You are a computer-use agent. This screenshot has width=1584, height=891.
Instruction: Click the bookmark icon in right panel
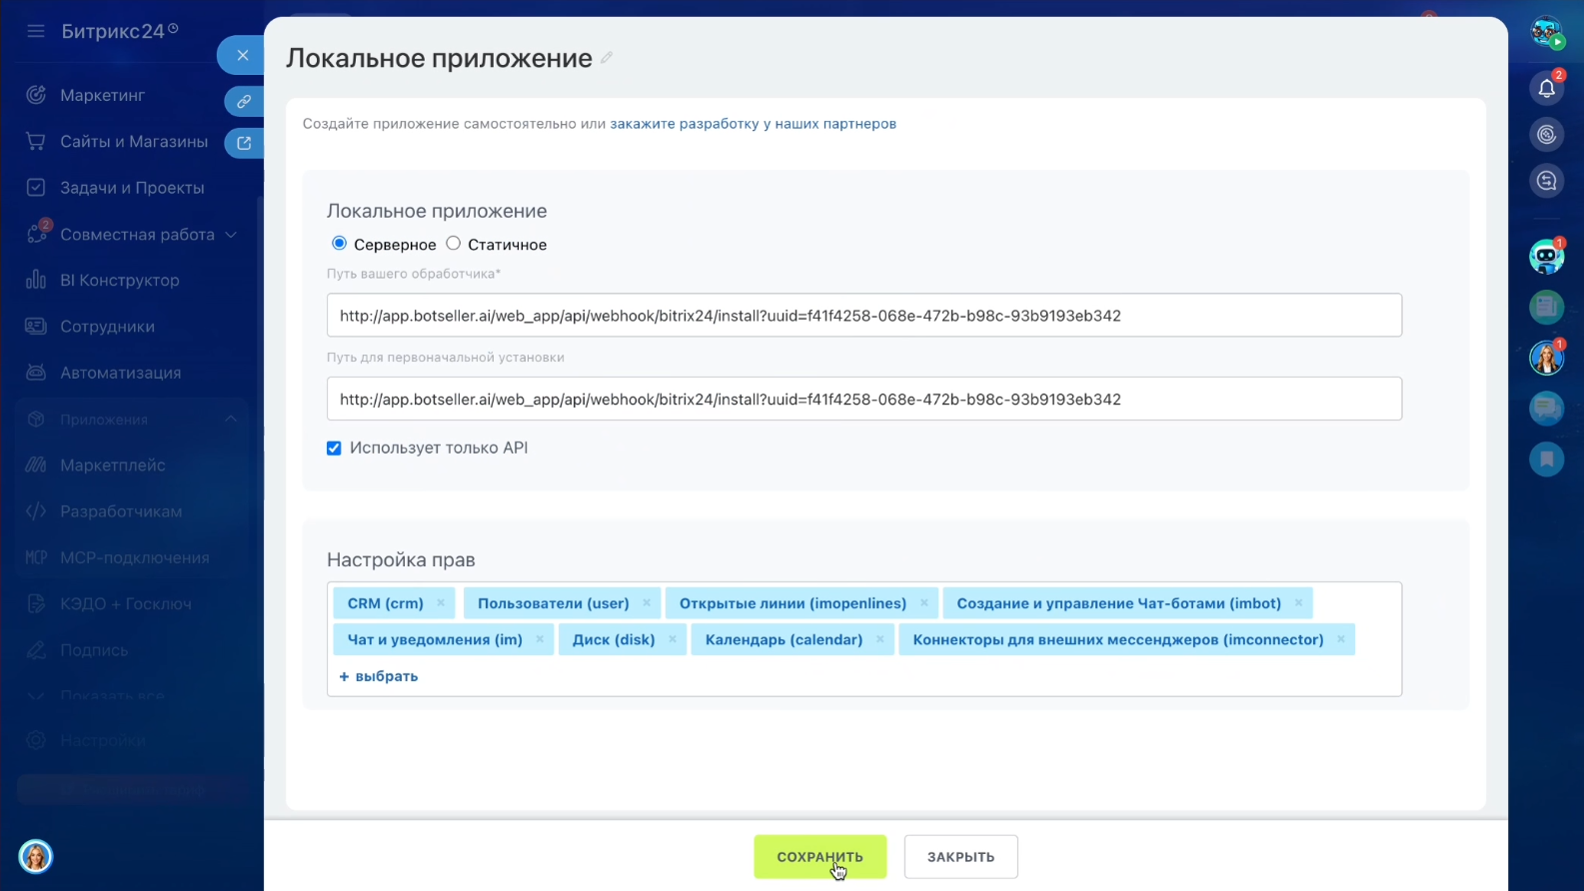click(x=1546, y=458)
